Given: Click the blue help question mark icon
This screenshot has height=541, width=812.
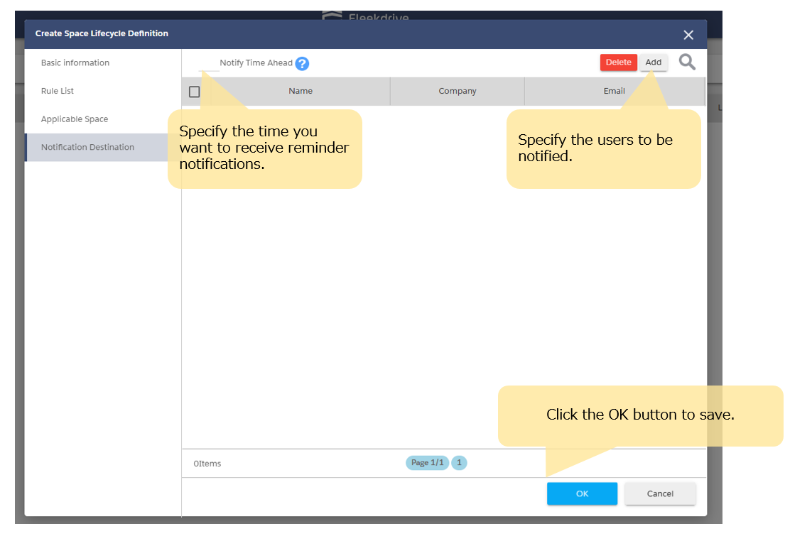Looking at the screenshot, I should [302, 64].
